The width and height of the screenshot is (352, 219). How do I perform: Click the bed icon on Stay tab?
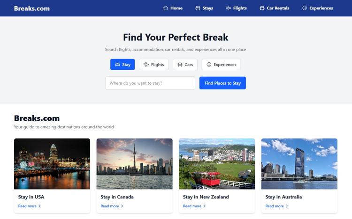(x=117, y=65)
